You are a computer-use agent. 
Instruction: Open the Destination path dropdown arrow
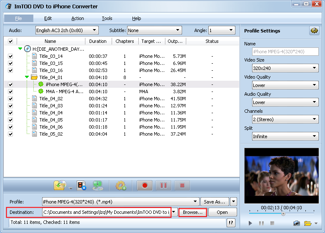point(174,212)
